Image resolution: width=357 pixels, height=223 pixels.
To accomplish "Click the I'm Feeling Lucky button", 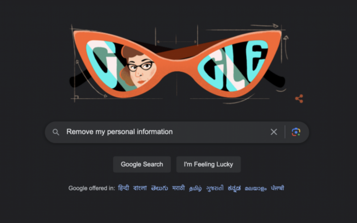I will click(x=208, y=164).
